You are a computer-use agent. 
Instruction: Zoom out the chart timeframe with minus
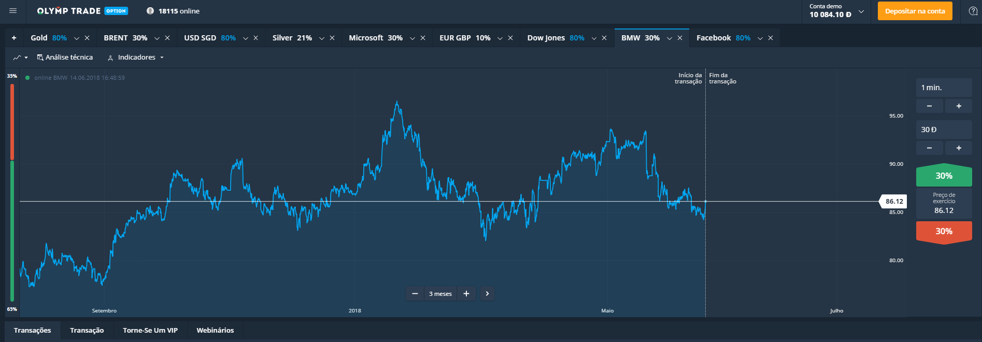[415, 294]
